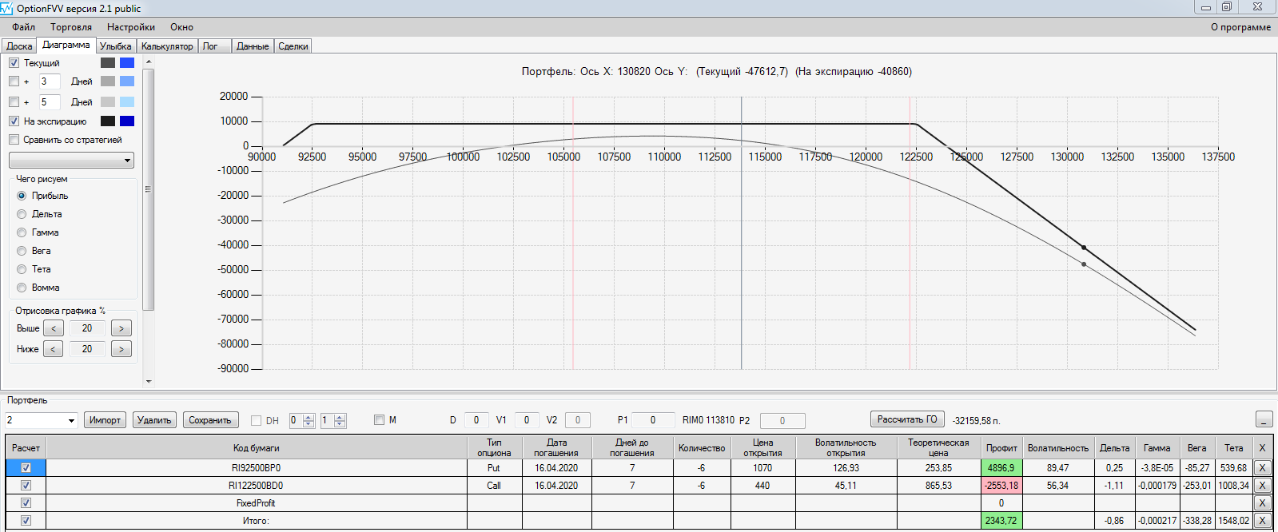This screenshot has height=532, width=1278.
Task: Open the Настройки menu
Action: 131,27
